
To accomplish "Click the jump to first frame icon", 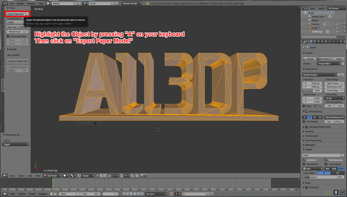I will 123,194.
